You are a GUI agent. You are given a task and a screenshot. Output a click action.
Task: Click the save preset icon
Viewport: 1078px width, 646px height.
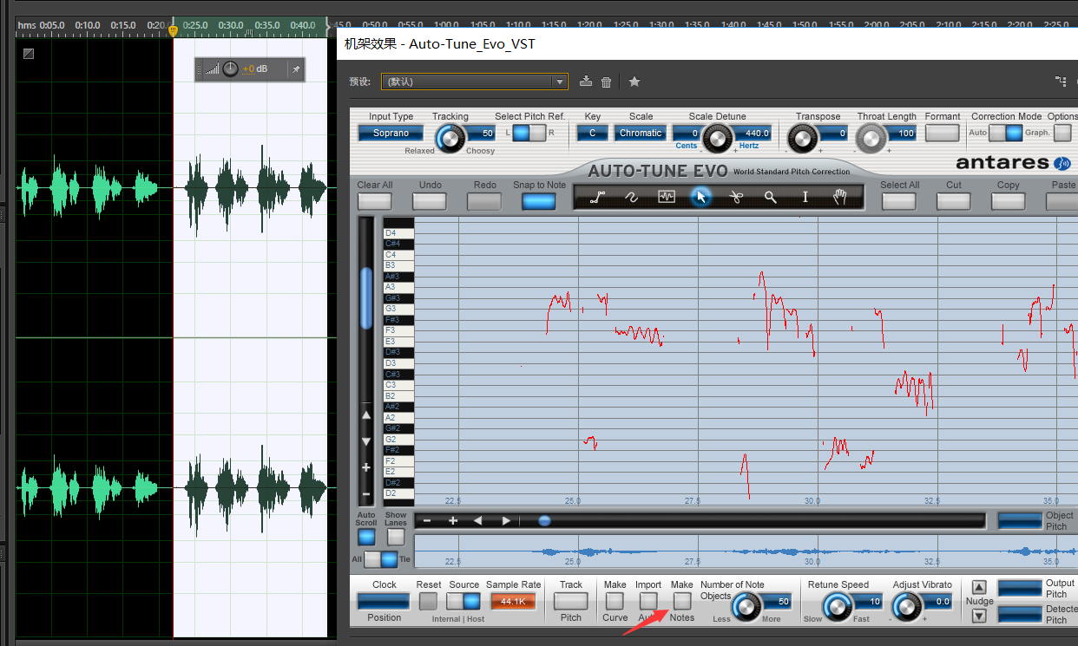(x=586, y=82)
